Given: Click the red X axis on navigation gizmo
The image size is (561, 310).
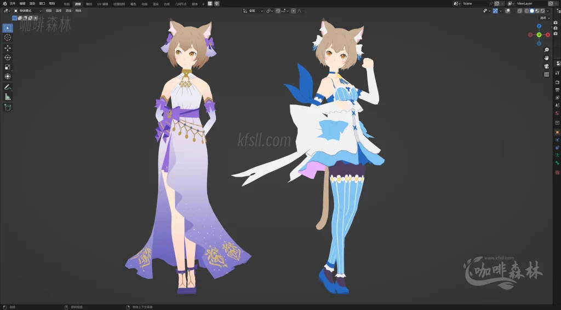Looking at the screenshot, I should click(x=548, y=34).
